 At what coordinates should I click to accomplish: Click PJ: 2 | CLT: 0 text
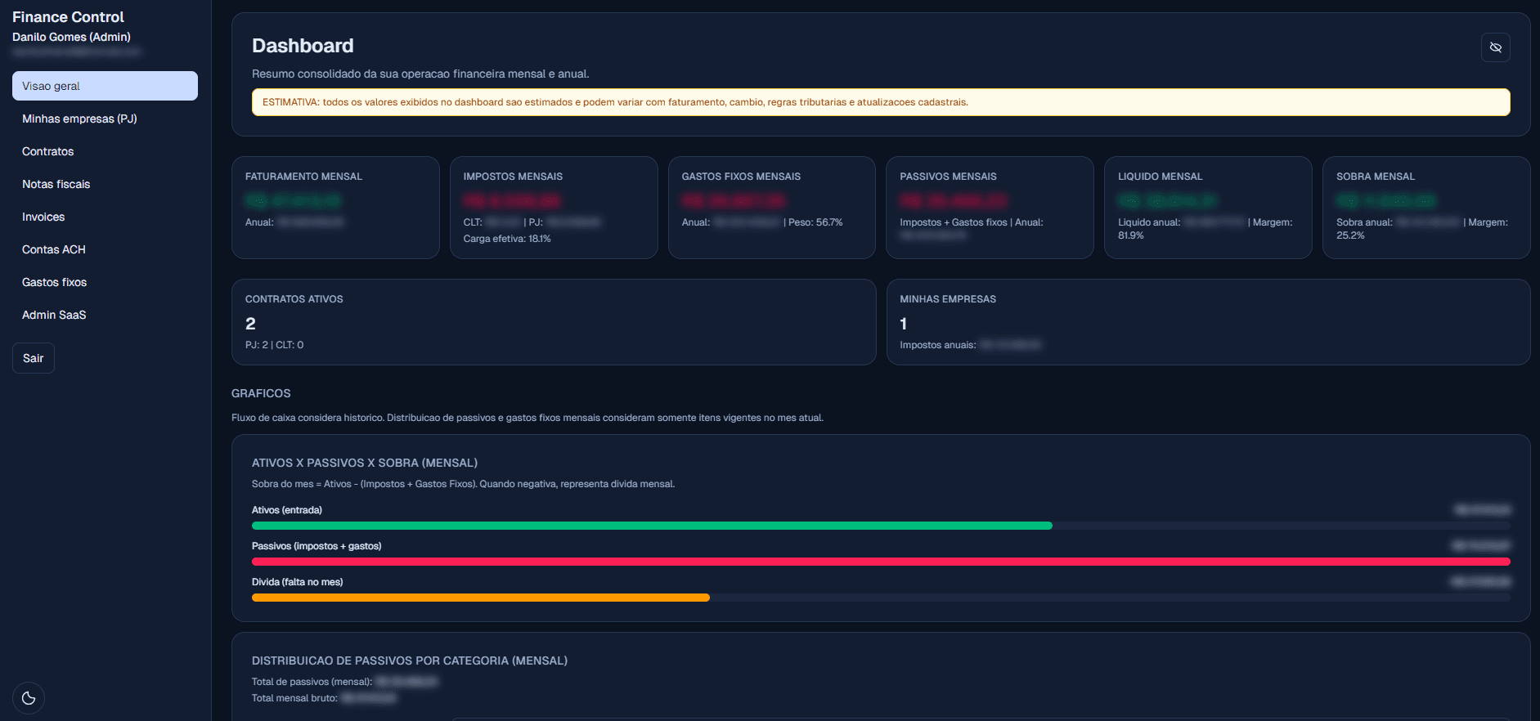pyautogui.click(x=274, y=345)
